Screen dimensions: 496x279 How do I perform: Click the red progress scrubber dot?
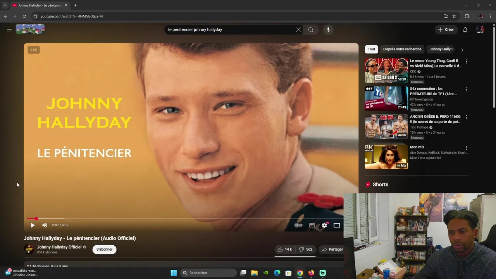(36, 219)
